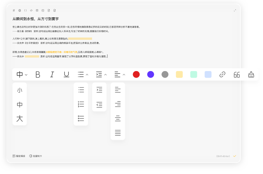Choose the plain bulleted list option
Image resolution: width=263 pixels, height=174 pixels.
point(81,90)
